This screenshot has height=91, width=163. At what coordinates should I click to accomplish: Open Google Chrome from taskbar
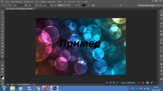point(38,88)
